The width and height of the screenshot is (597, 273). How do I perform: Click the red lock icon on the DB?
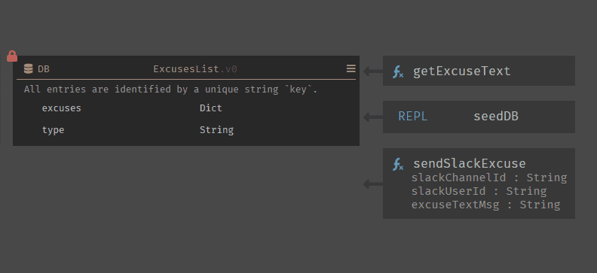(x=12, y=56)
